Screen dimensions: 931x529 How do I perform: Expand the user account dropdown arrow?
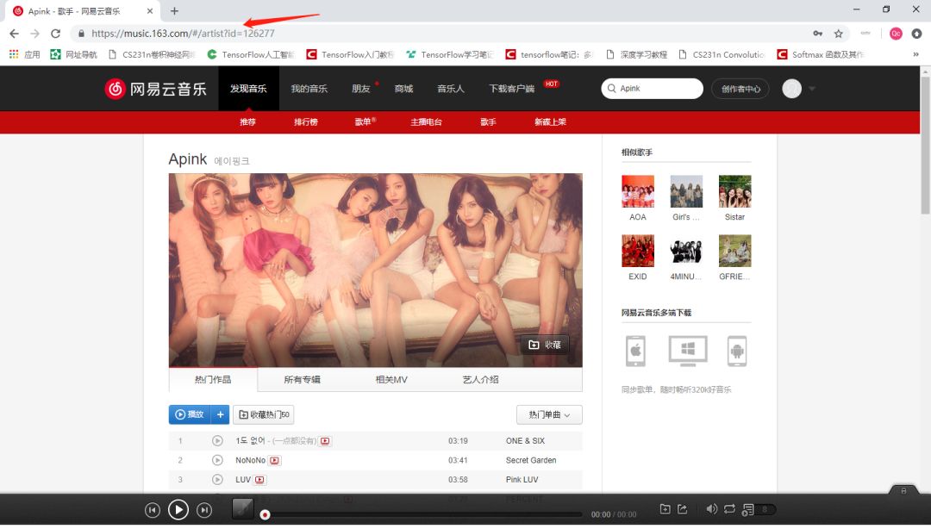pos(812,89)
